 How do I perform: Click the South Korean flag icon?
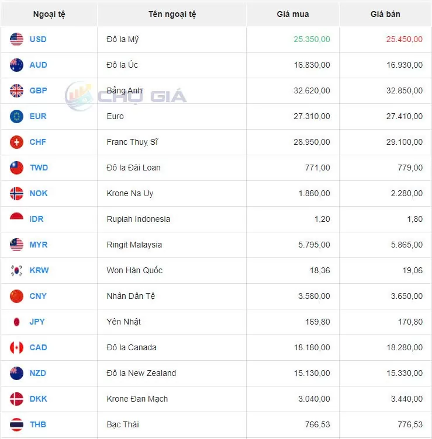click(x=16, y=271)
